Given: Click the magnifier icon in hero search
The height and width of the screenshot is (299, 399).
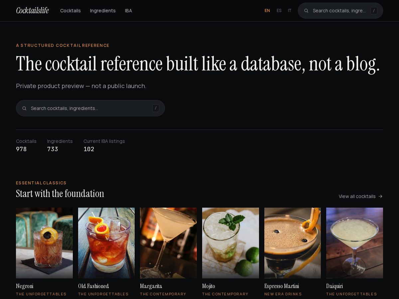Looking at the screenshot, I should pos(24,108).
